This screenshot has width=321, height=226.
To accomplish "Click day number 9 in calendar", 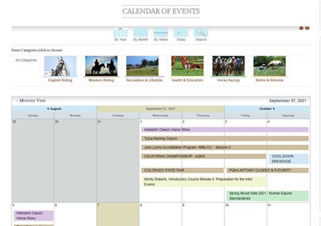I will [183, 205].
